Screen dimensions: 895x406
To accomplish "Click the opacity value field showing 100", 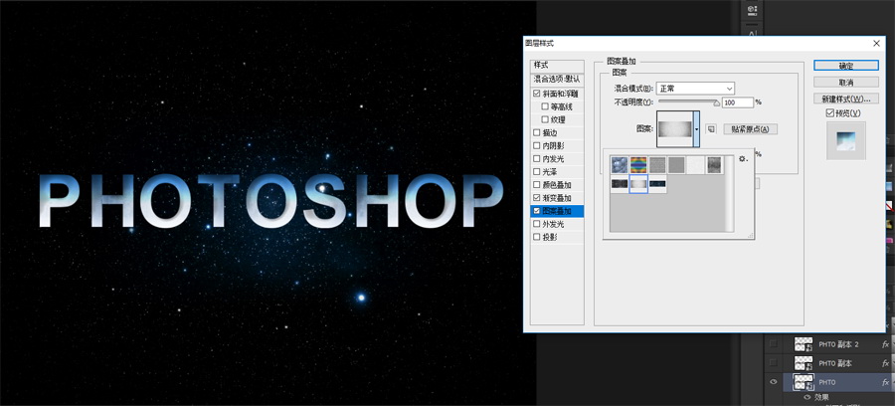I will click(x=738, y=102).
